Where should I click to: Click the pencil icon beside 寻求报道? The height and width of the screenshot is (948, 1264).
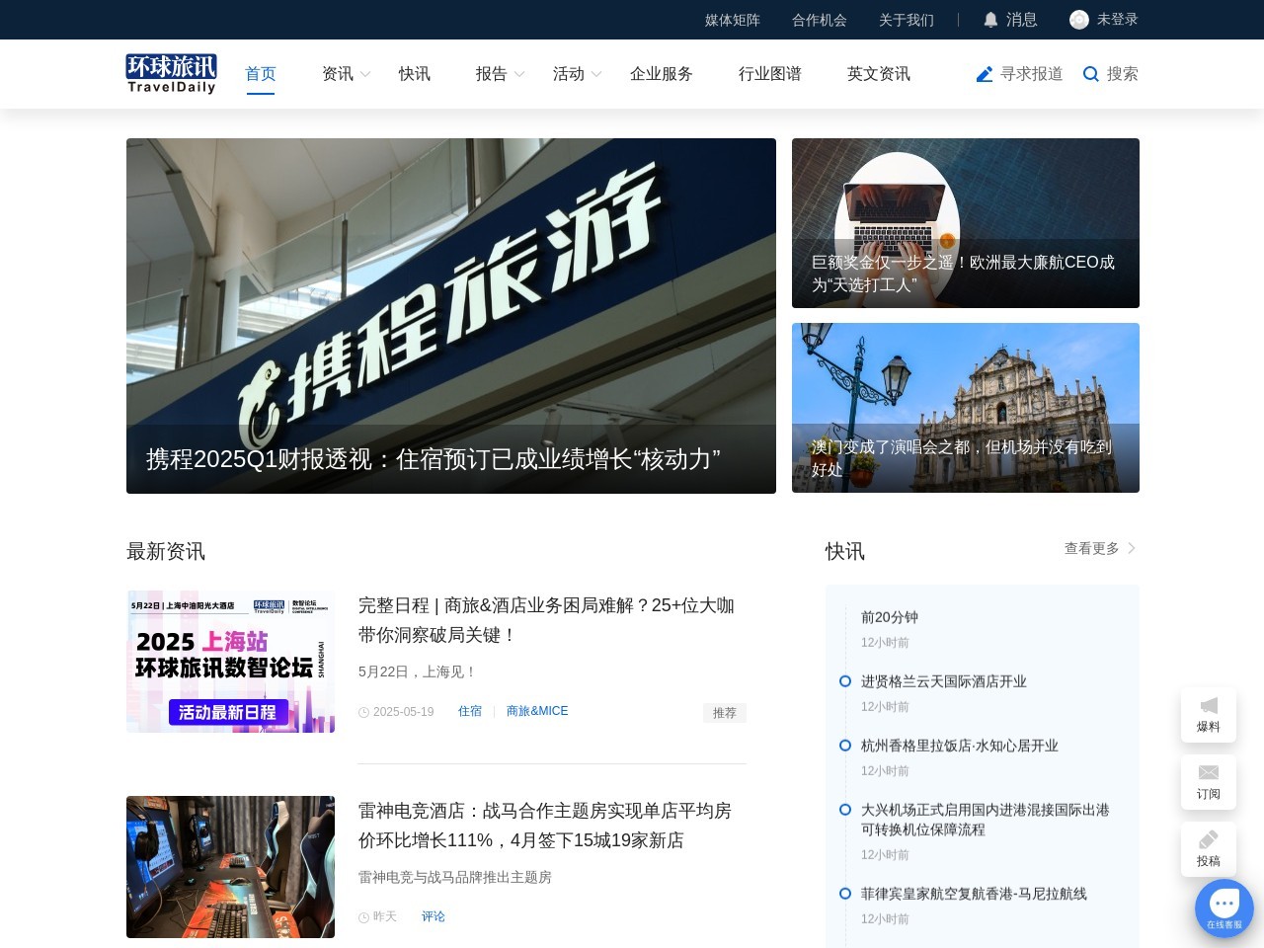click(985, 74)
